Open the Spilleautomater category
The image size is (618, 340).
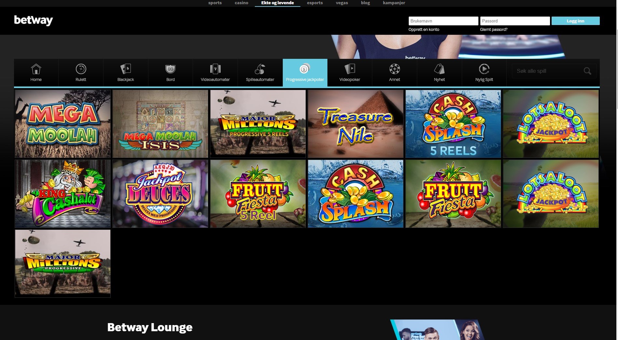point(260,72)
